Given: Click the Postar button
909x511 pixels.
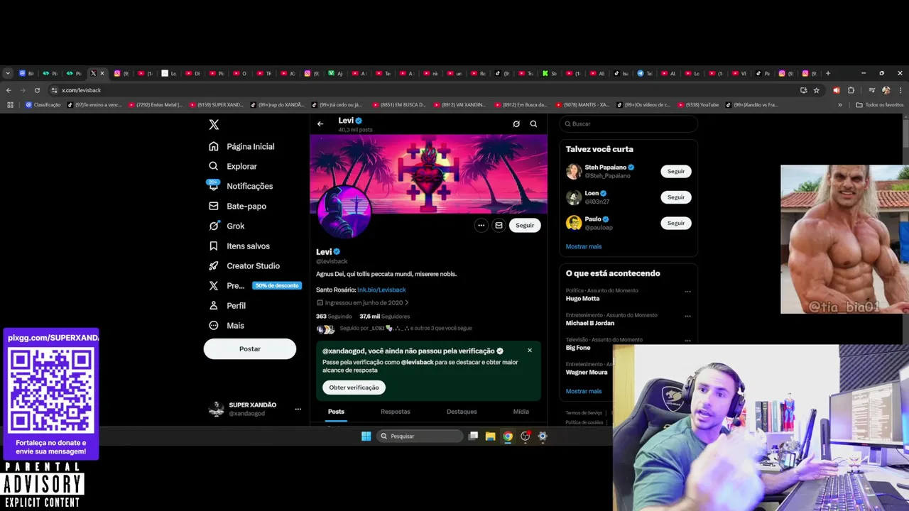Looking at the screenshot, I should [x=250, y=348].
